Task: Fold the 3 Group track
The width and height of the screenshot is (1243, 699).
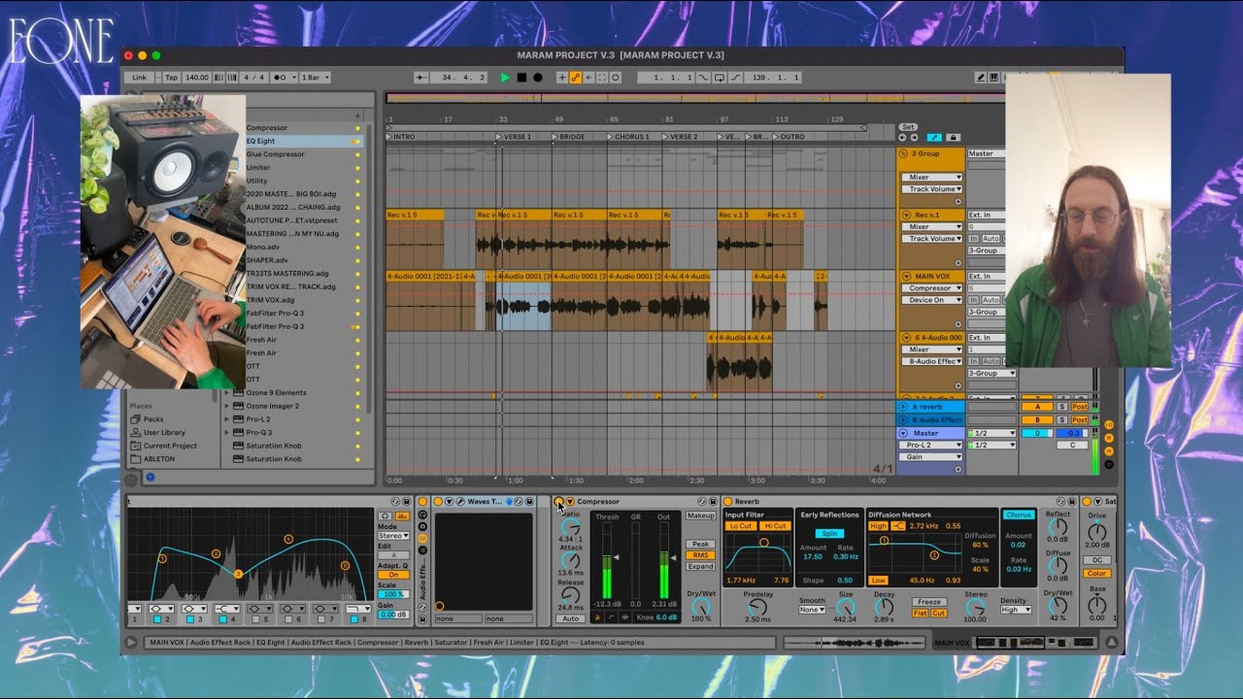Action: click(905, 153)
